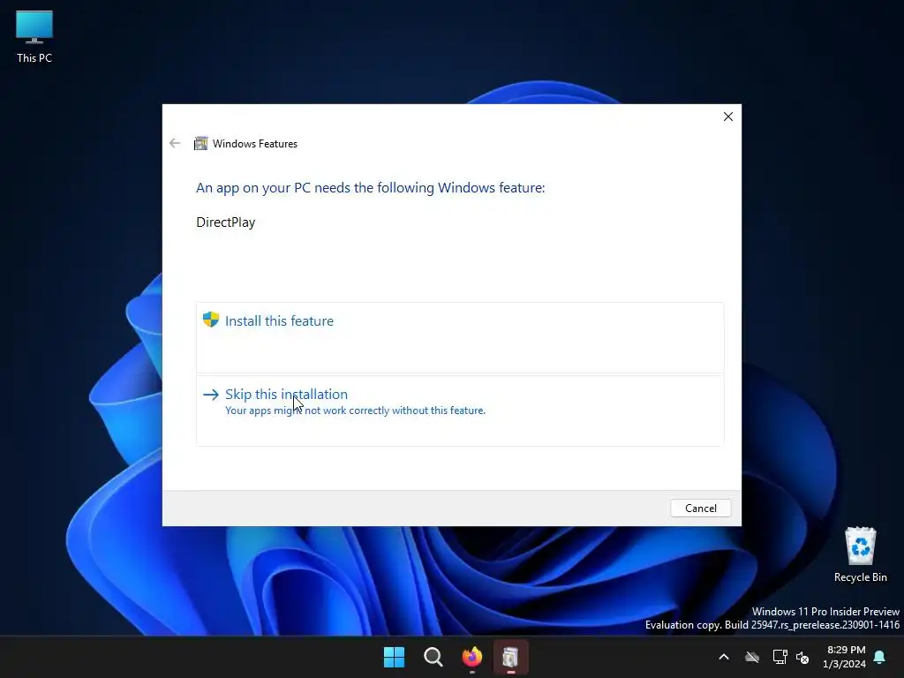Select the Recycle Bin desktop icon
Viewport: 904px width, 678px height.
point(860,554)
